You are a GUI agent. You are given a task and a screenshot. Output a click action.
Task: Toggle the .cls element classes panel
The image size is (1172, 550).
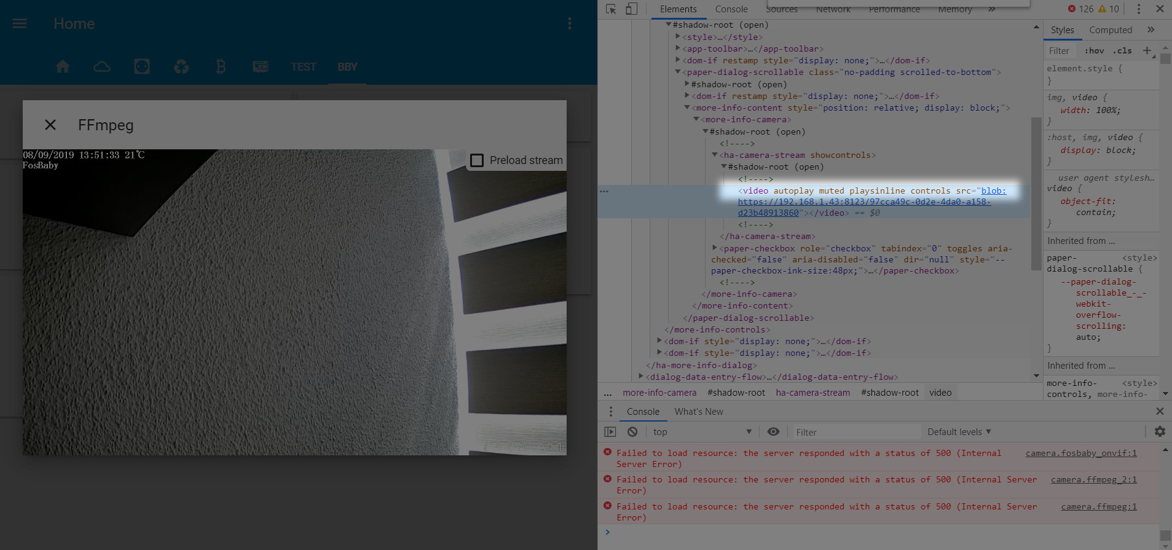click(x=1122, y=51)
